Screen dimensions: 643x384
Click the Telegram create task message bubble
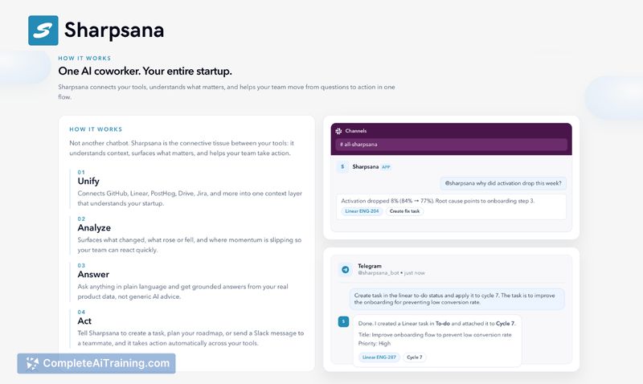coord(457,300)
